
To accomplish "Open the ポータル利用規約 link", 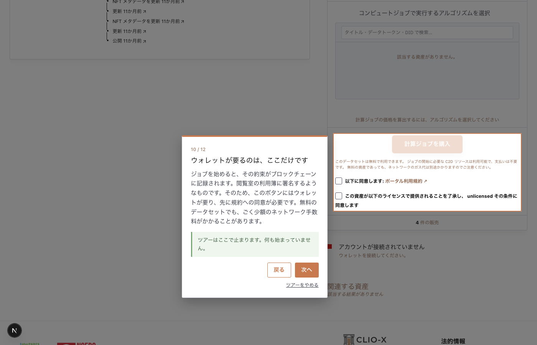I will point(406,181).
